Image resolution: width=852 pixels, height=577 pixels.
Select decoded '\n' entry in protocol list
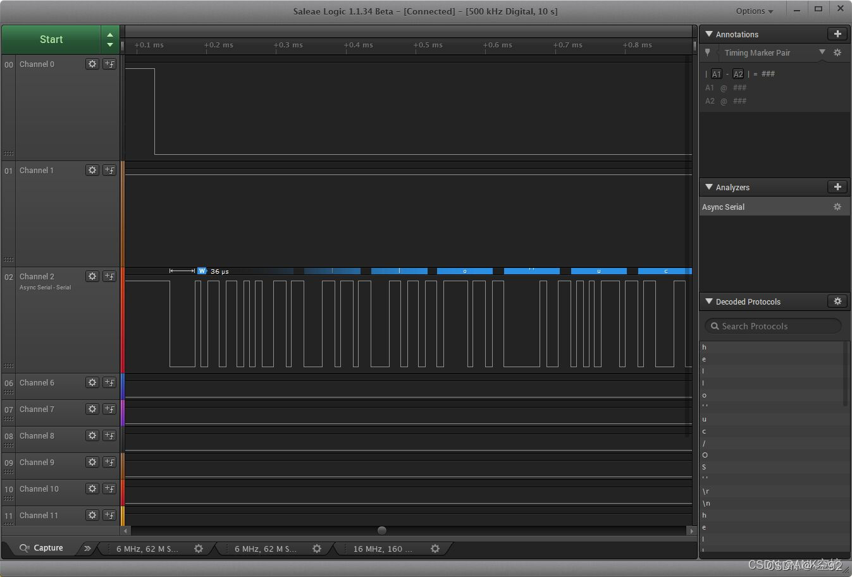coord(772,503)
